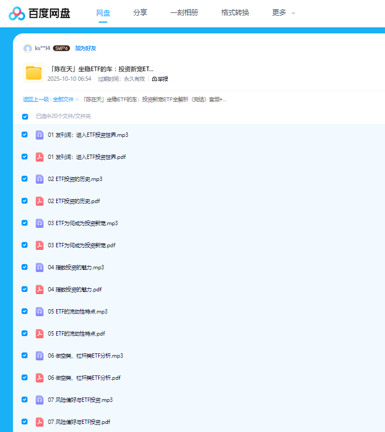The height and width of the screenshot is (432, 385).
Task: Click PDF icon for 04 指数投资的魅力.pdf
Action: [x=40, y=289]
